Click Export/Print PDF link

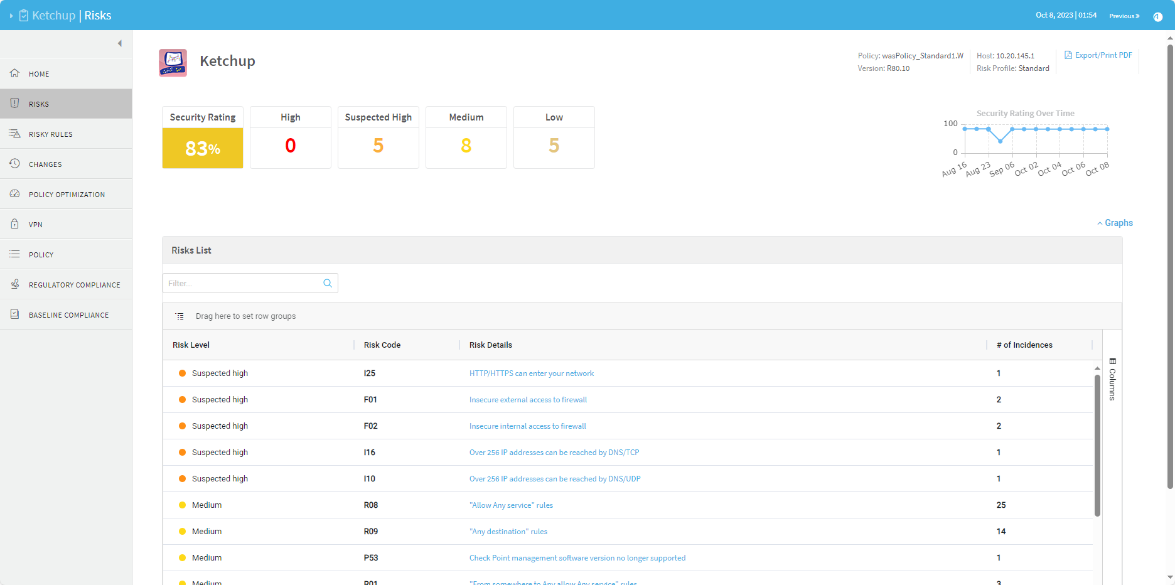(1098, 55)
